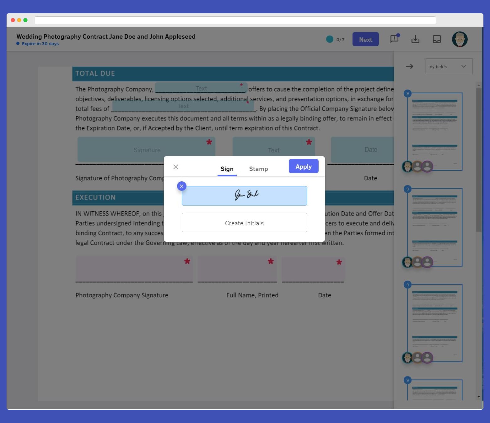Screen dimensions: 490x423
Task: Download the contract document
Action: (415, 39)
